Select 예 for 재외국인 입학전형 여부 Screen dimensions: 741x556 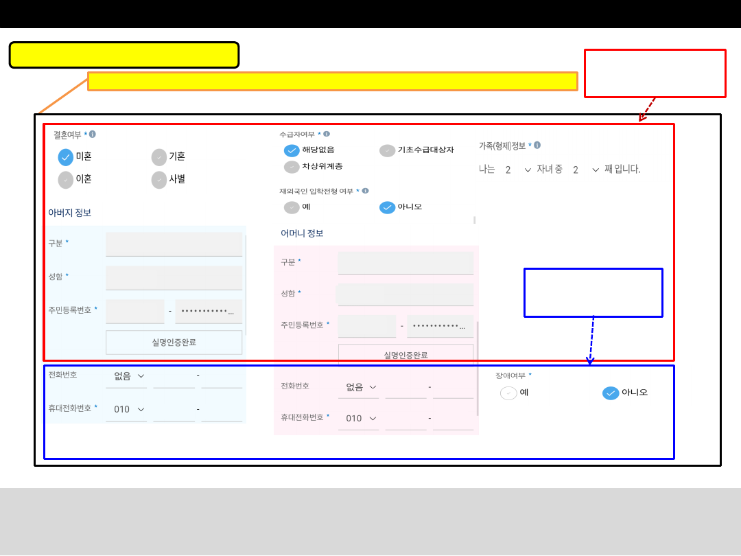click(292, 207)
